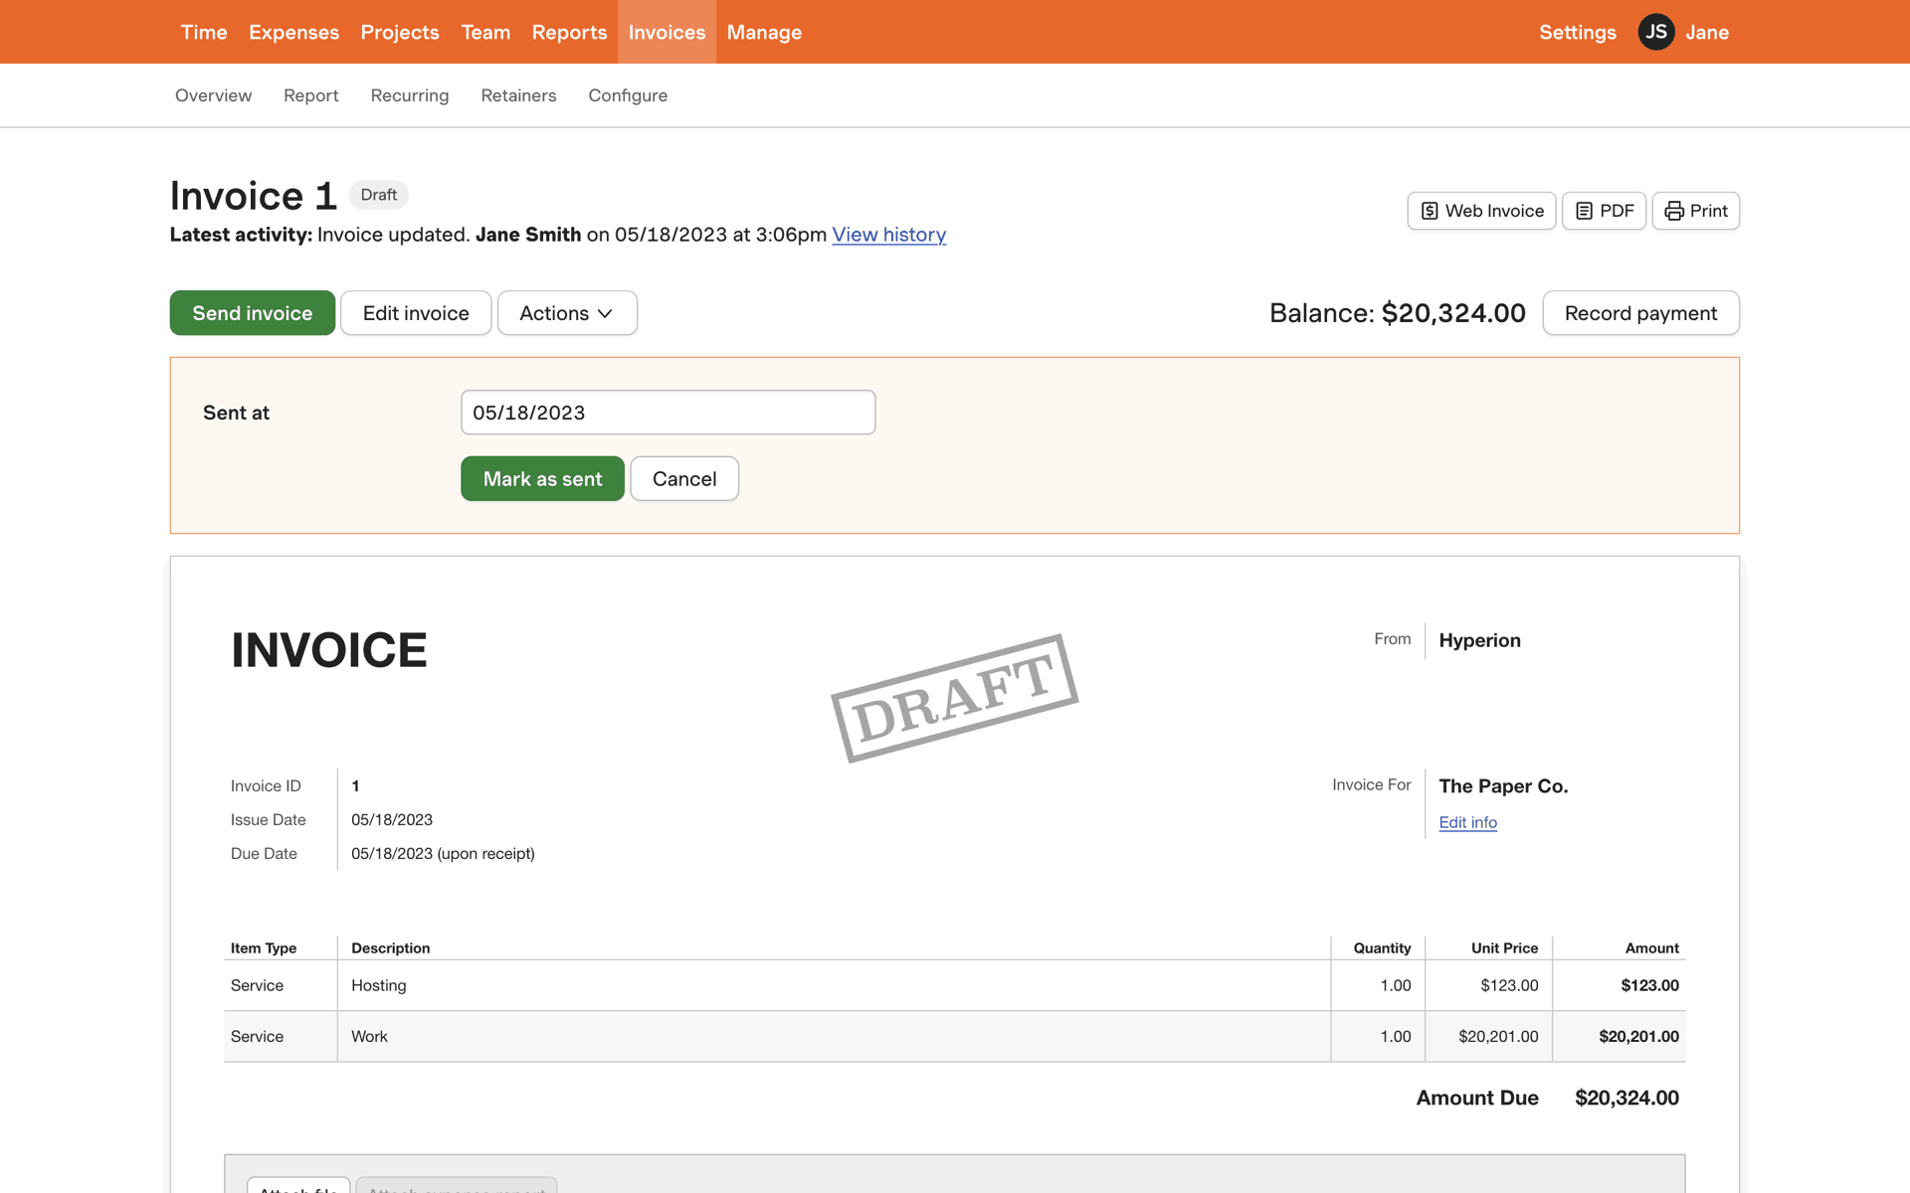This screenshot has width=1910, height=1193.
Task: Expand the Actions dropdown chevron
Action: [605, 313]
